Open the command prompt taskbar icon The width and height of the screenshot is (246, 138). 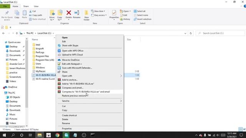coord(93,135)
